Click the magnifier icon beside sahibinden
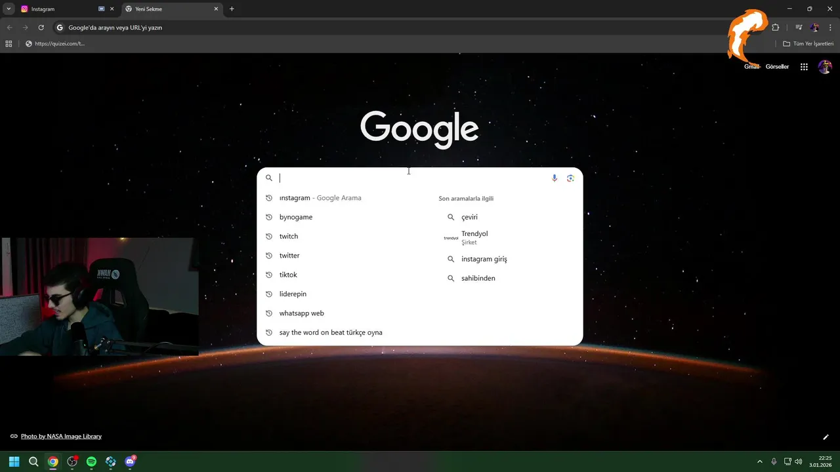The height and width of the screenshot is (472, 840). 451,278
